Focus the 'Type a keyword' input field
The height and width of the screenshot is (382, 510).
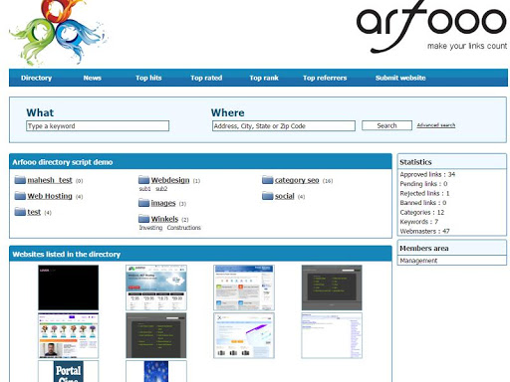pyautogui.click(x=98, y=126)
